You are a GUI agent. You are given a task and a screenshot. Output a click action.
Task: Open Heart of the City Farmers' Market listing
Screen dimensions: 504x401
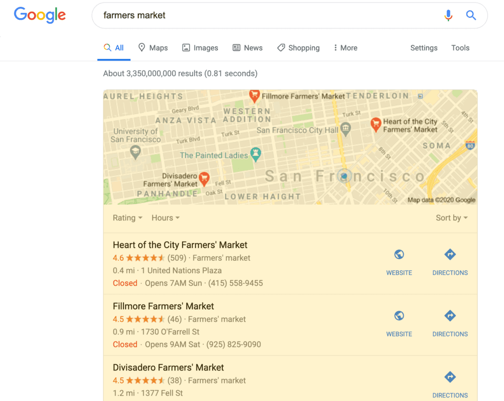pyautogui.click(x=180, y=245)
